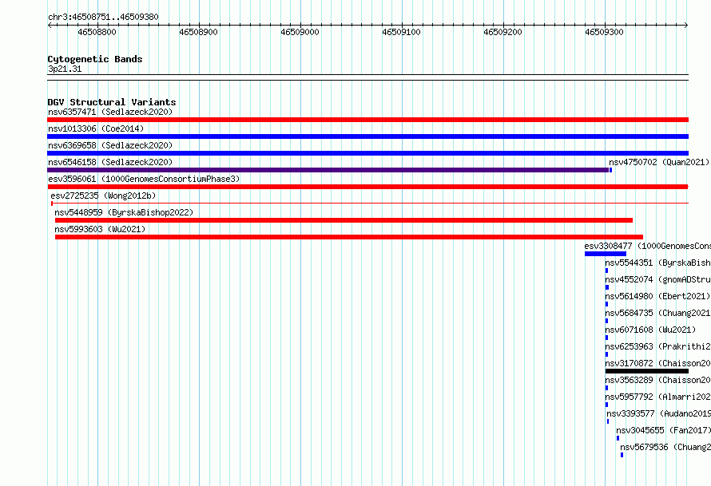Click the DGV Structural Variants track title
The width and height of the screenshot is (711, 486).
112,102
